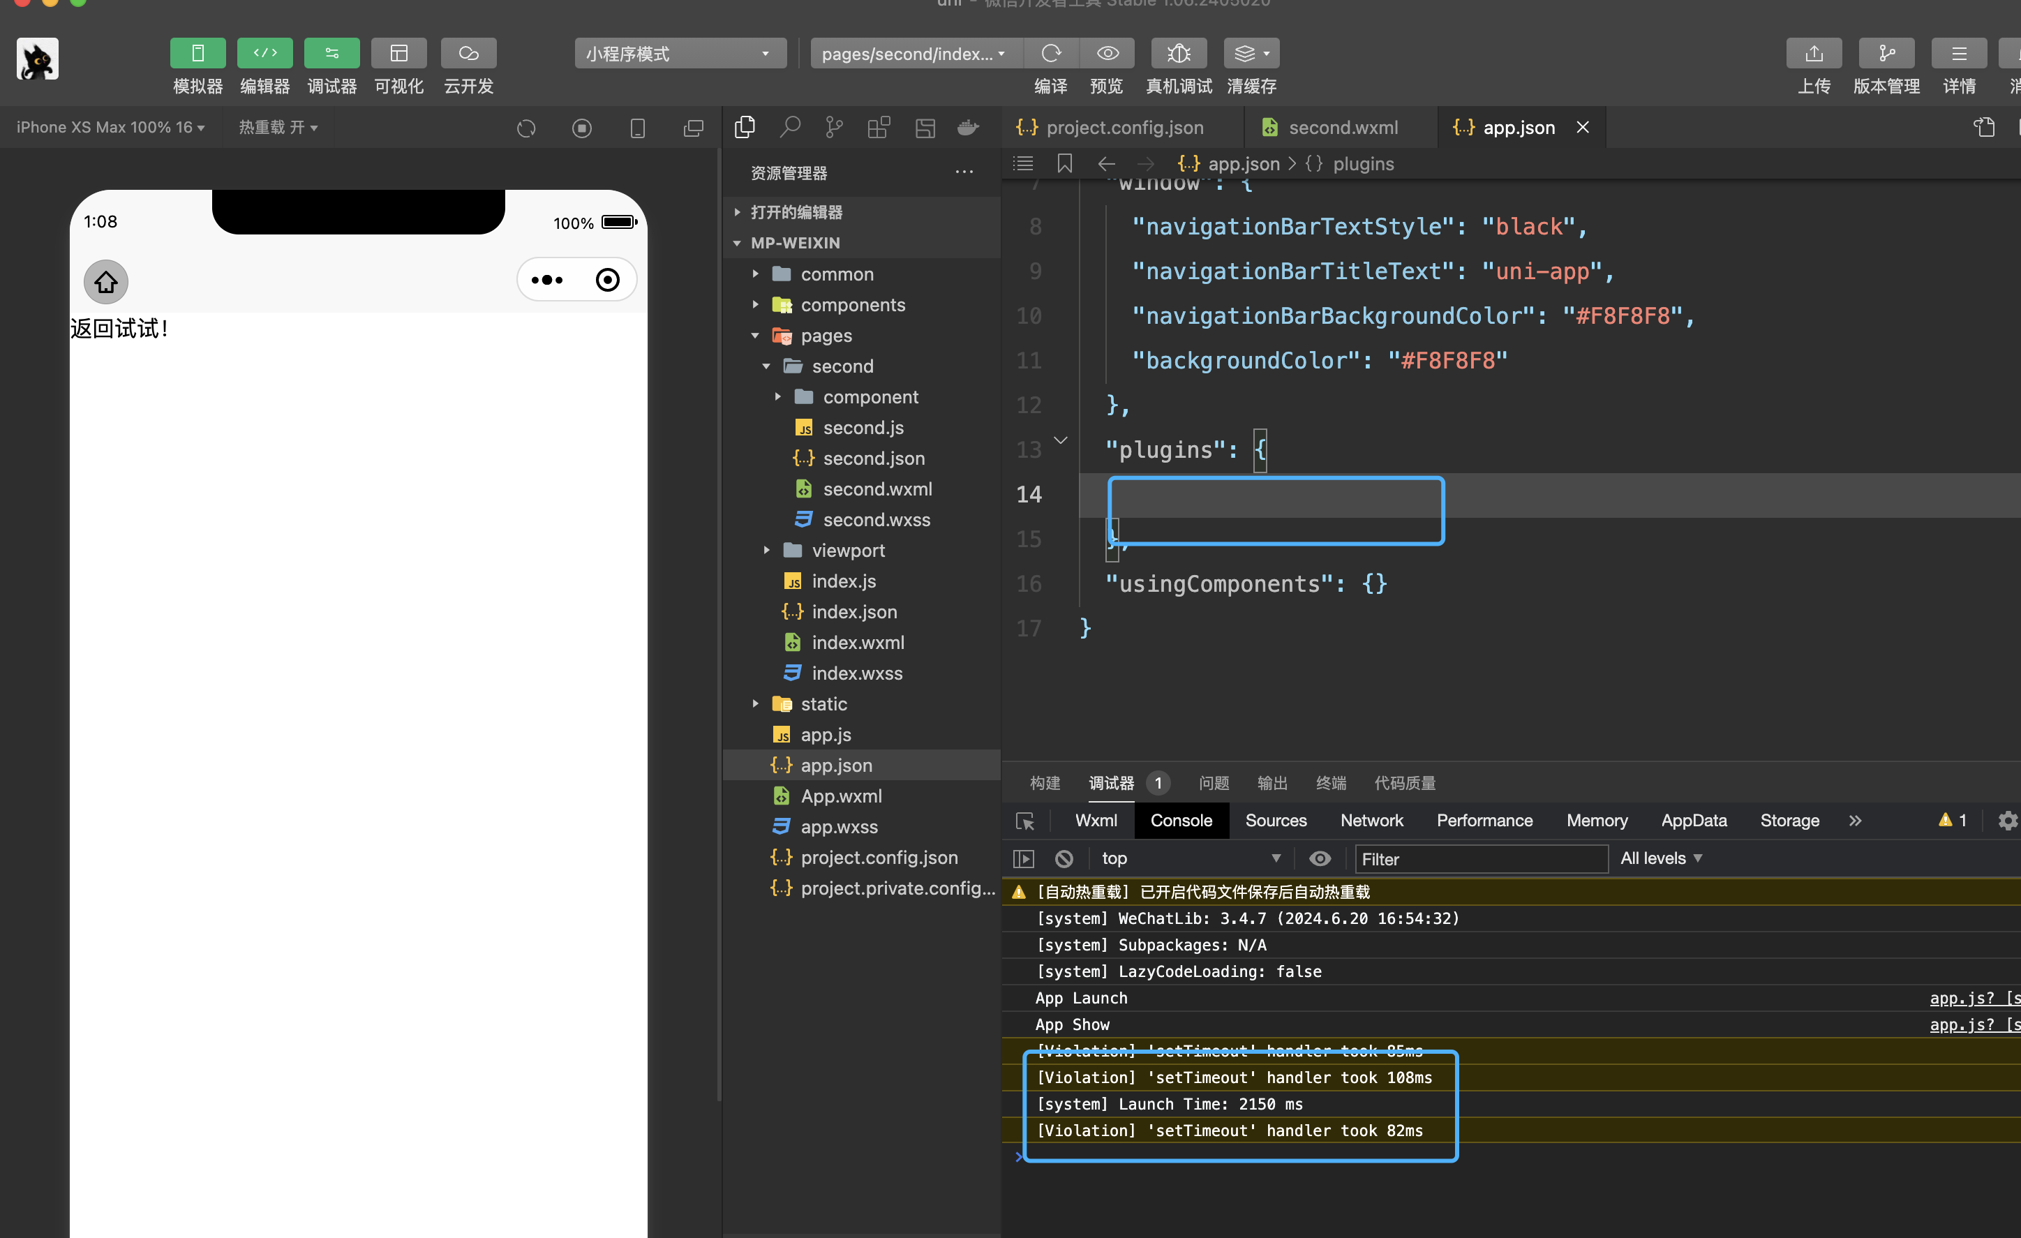Screen dimensions: 2021x1238
Task: Toggle the Debugger panel button
Action: tap(331, 53)
